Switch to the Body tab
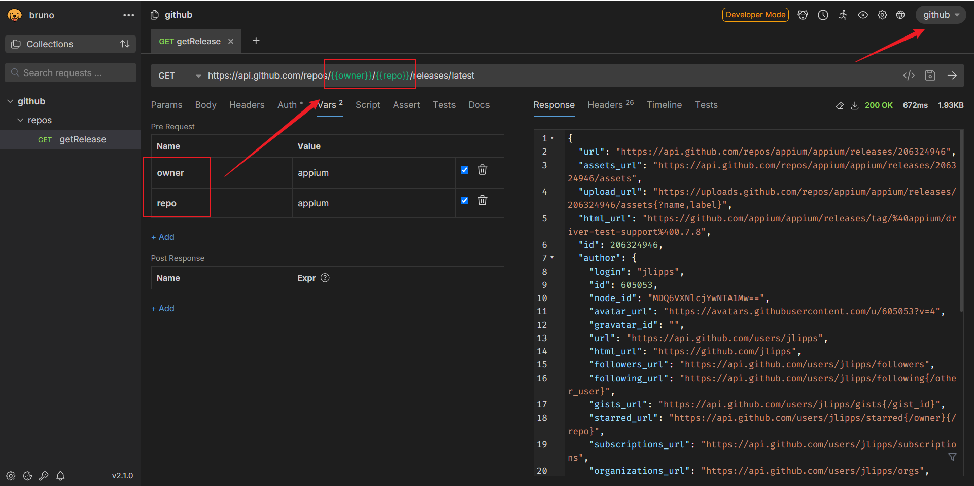This screenshot has width=974, height=486. coord(205,105)
